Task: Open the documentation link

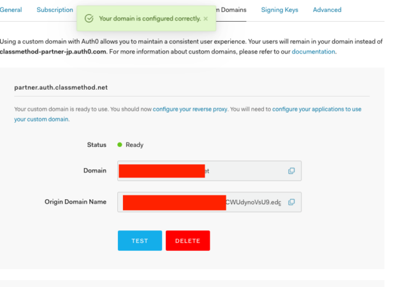Action: click(x=313, y=52)
